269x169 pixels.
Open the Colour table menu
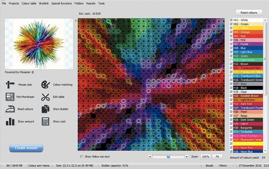click(29, 3)
